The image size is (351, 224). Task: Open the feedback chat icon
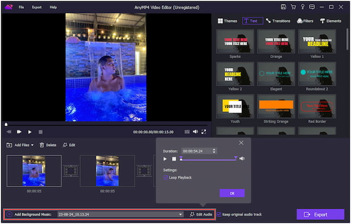click(x=312, y=7)
